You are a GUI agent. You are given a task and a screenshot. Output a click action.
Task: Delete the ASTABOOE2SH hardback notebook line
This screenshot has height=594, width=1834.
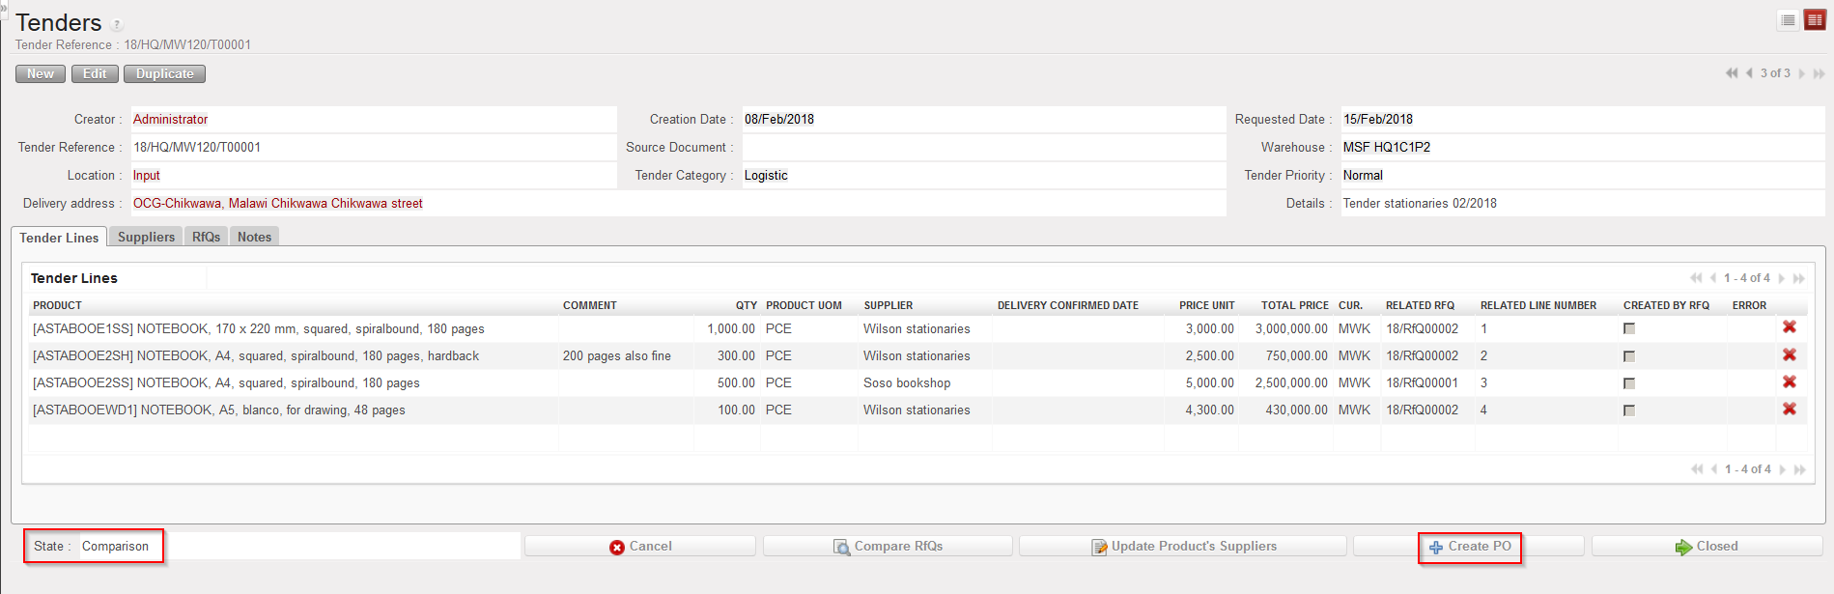click(1789, 355)
